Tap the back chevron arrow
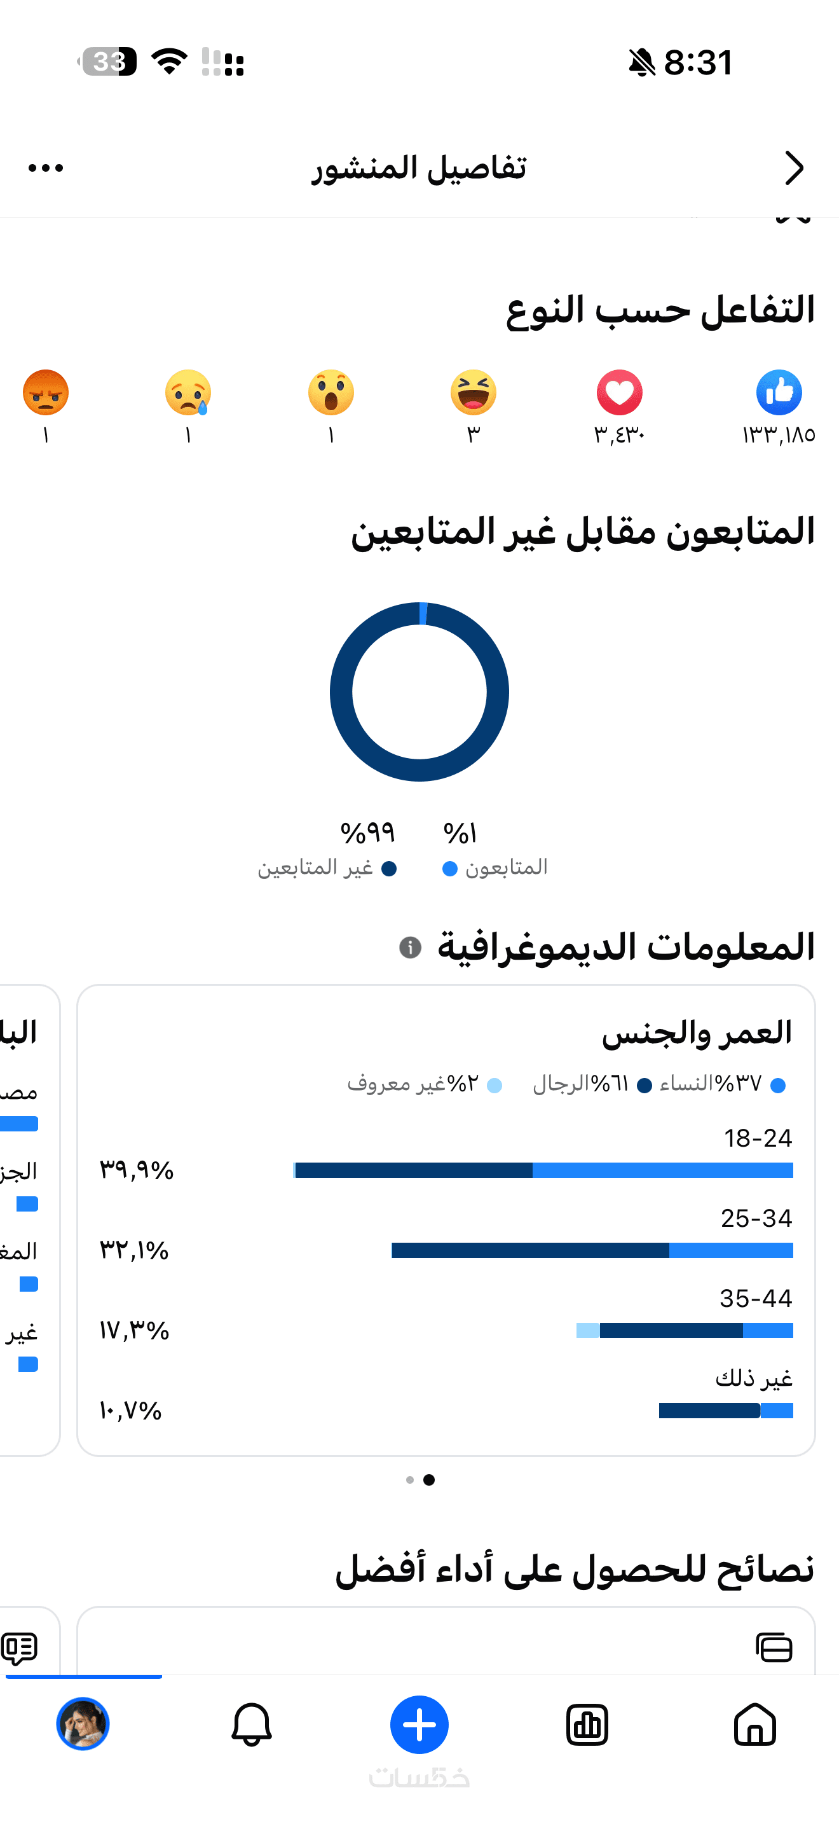Image resolution: width=839 pixels, height=1824 pixels. pos(795,168)
